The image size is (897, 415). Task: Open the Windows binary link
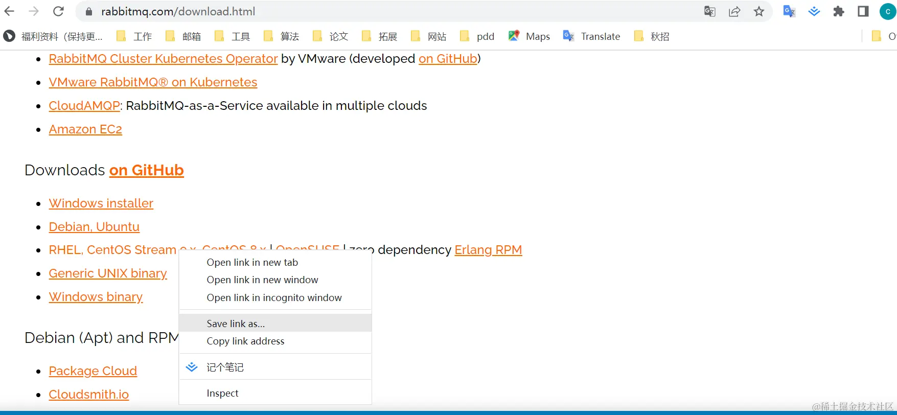[96, 297]
